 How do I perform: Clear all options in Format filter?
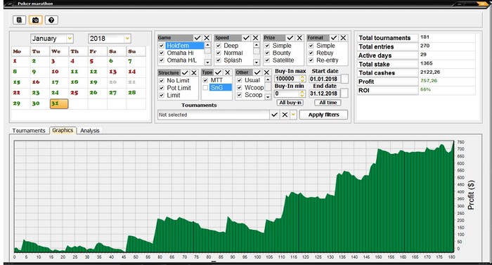pyautogui.click(x=343, y=38)
